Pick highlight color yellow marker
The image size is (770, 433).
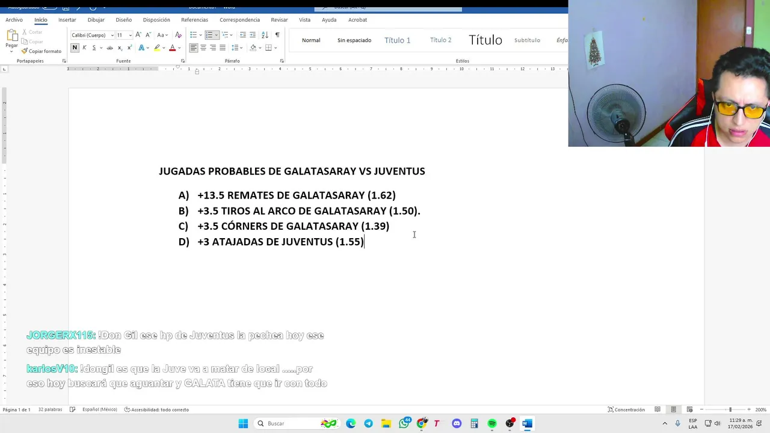coord(157,48)
